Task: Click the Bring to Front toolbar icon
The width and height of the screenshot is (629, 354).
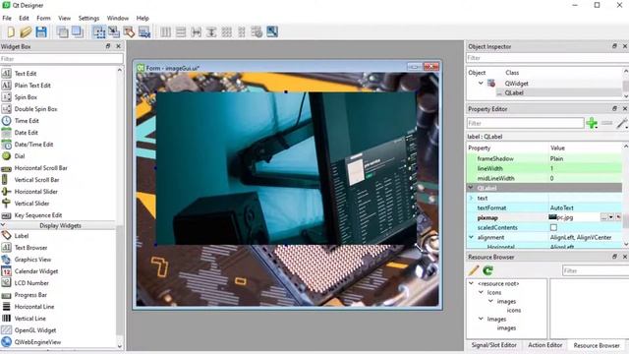Action: pos(77,31)
